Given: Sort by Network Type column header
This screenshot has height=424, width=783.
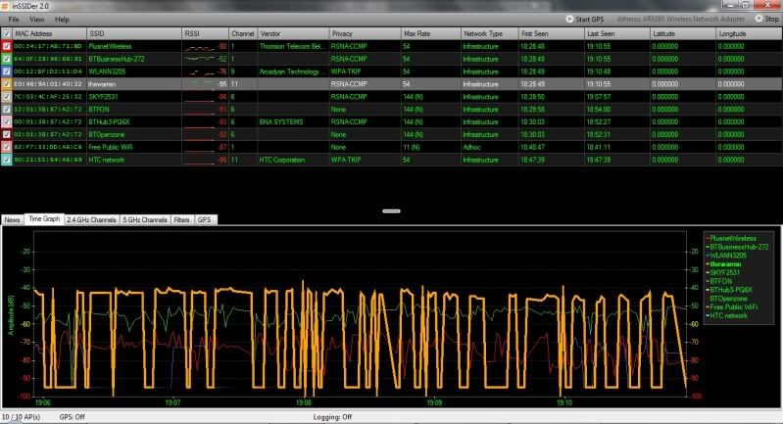Looking at the screenshot, I should [489, 34].
